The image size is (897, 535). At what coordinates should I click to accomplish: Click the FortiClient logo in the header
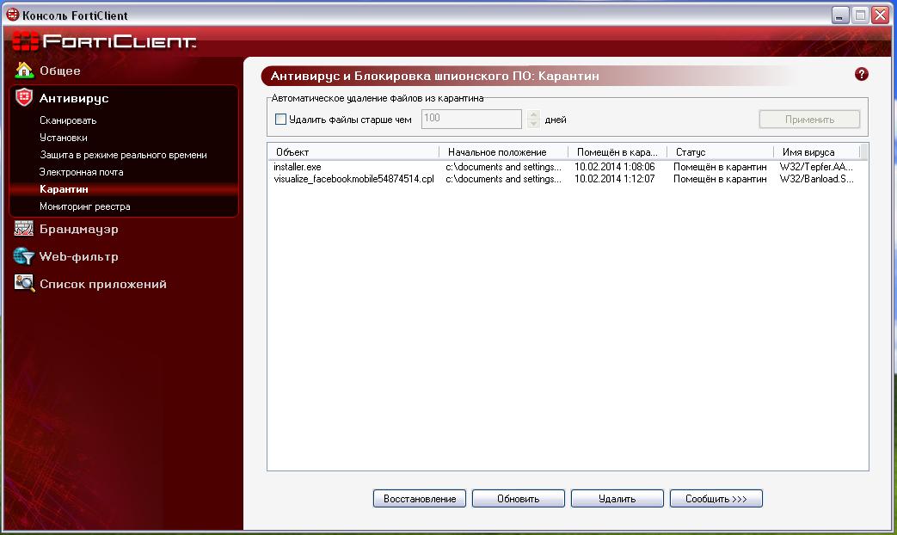click(x=104, y=41)
